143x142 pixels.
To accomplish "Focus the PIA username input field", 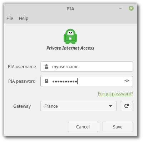I will coord(87,67).
